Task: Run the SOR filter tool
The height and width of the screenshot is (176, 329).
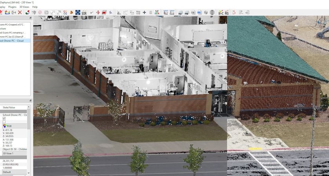Action: click(84, 13)
